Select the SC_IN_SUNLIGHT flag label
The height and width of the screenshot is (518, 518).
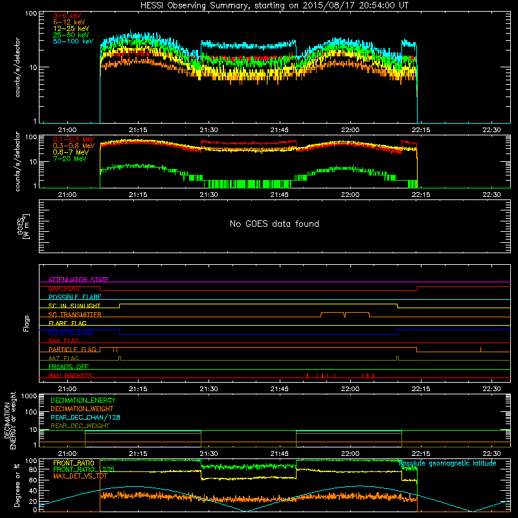point(74,306)
